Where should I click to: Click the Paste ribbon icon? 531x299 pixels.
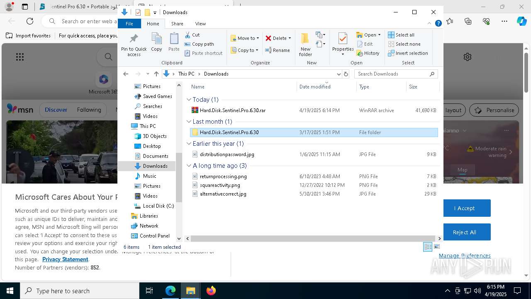(x=174, y=42)
